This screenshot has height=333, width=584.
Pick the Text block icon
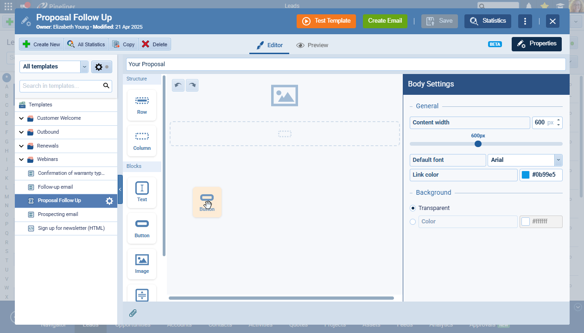pyautogui.click(x=142, y=192)
